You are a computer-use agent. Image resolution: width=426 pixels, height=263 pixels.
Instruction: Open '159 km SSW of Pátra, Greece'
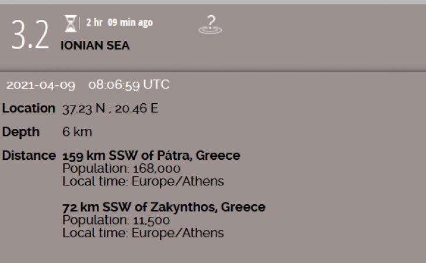point(151,156)
